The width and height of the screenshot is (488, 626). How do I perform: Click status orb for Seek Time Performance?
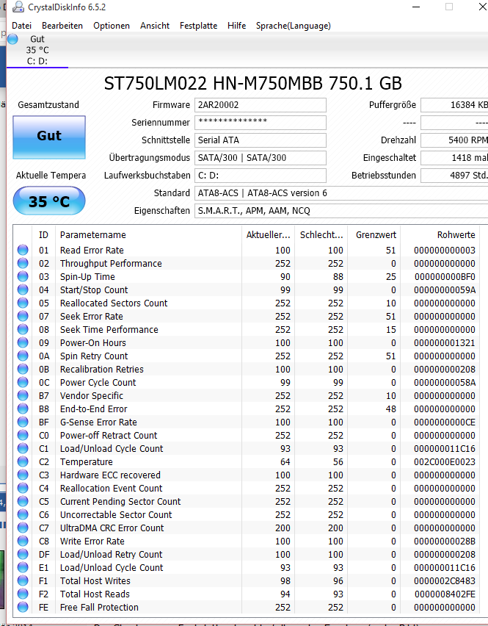pos(23,329)
